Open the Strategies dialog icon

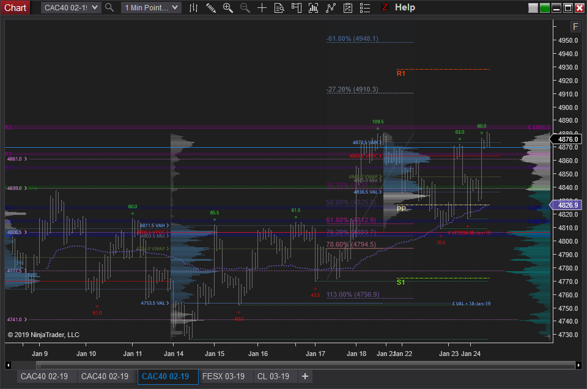tap(331, 7)
